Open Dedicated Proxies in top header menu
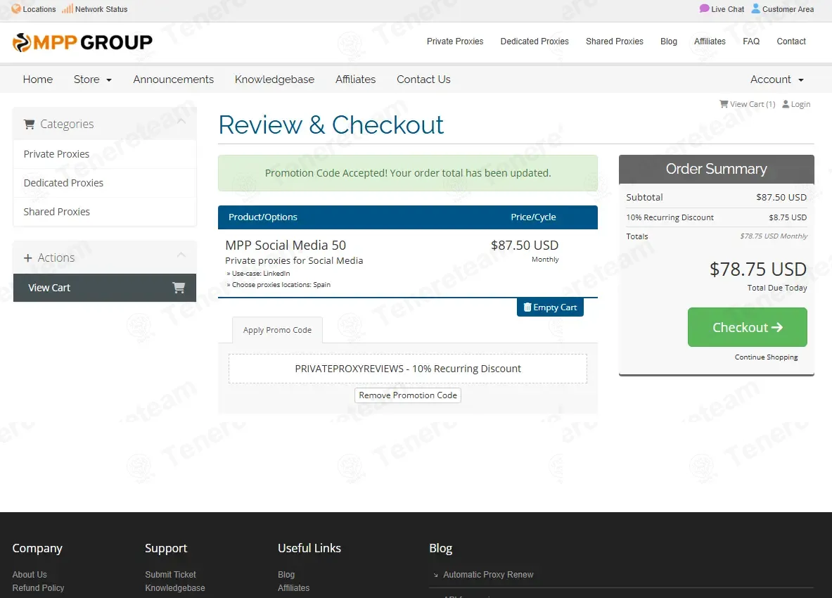This screenshot has width=832, height=598. click(x=535, y=42)
